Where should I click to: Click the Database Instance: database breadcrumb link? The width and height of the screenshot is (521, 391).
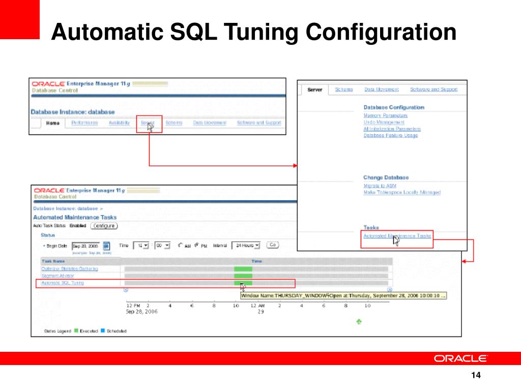tap(66, 208)
